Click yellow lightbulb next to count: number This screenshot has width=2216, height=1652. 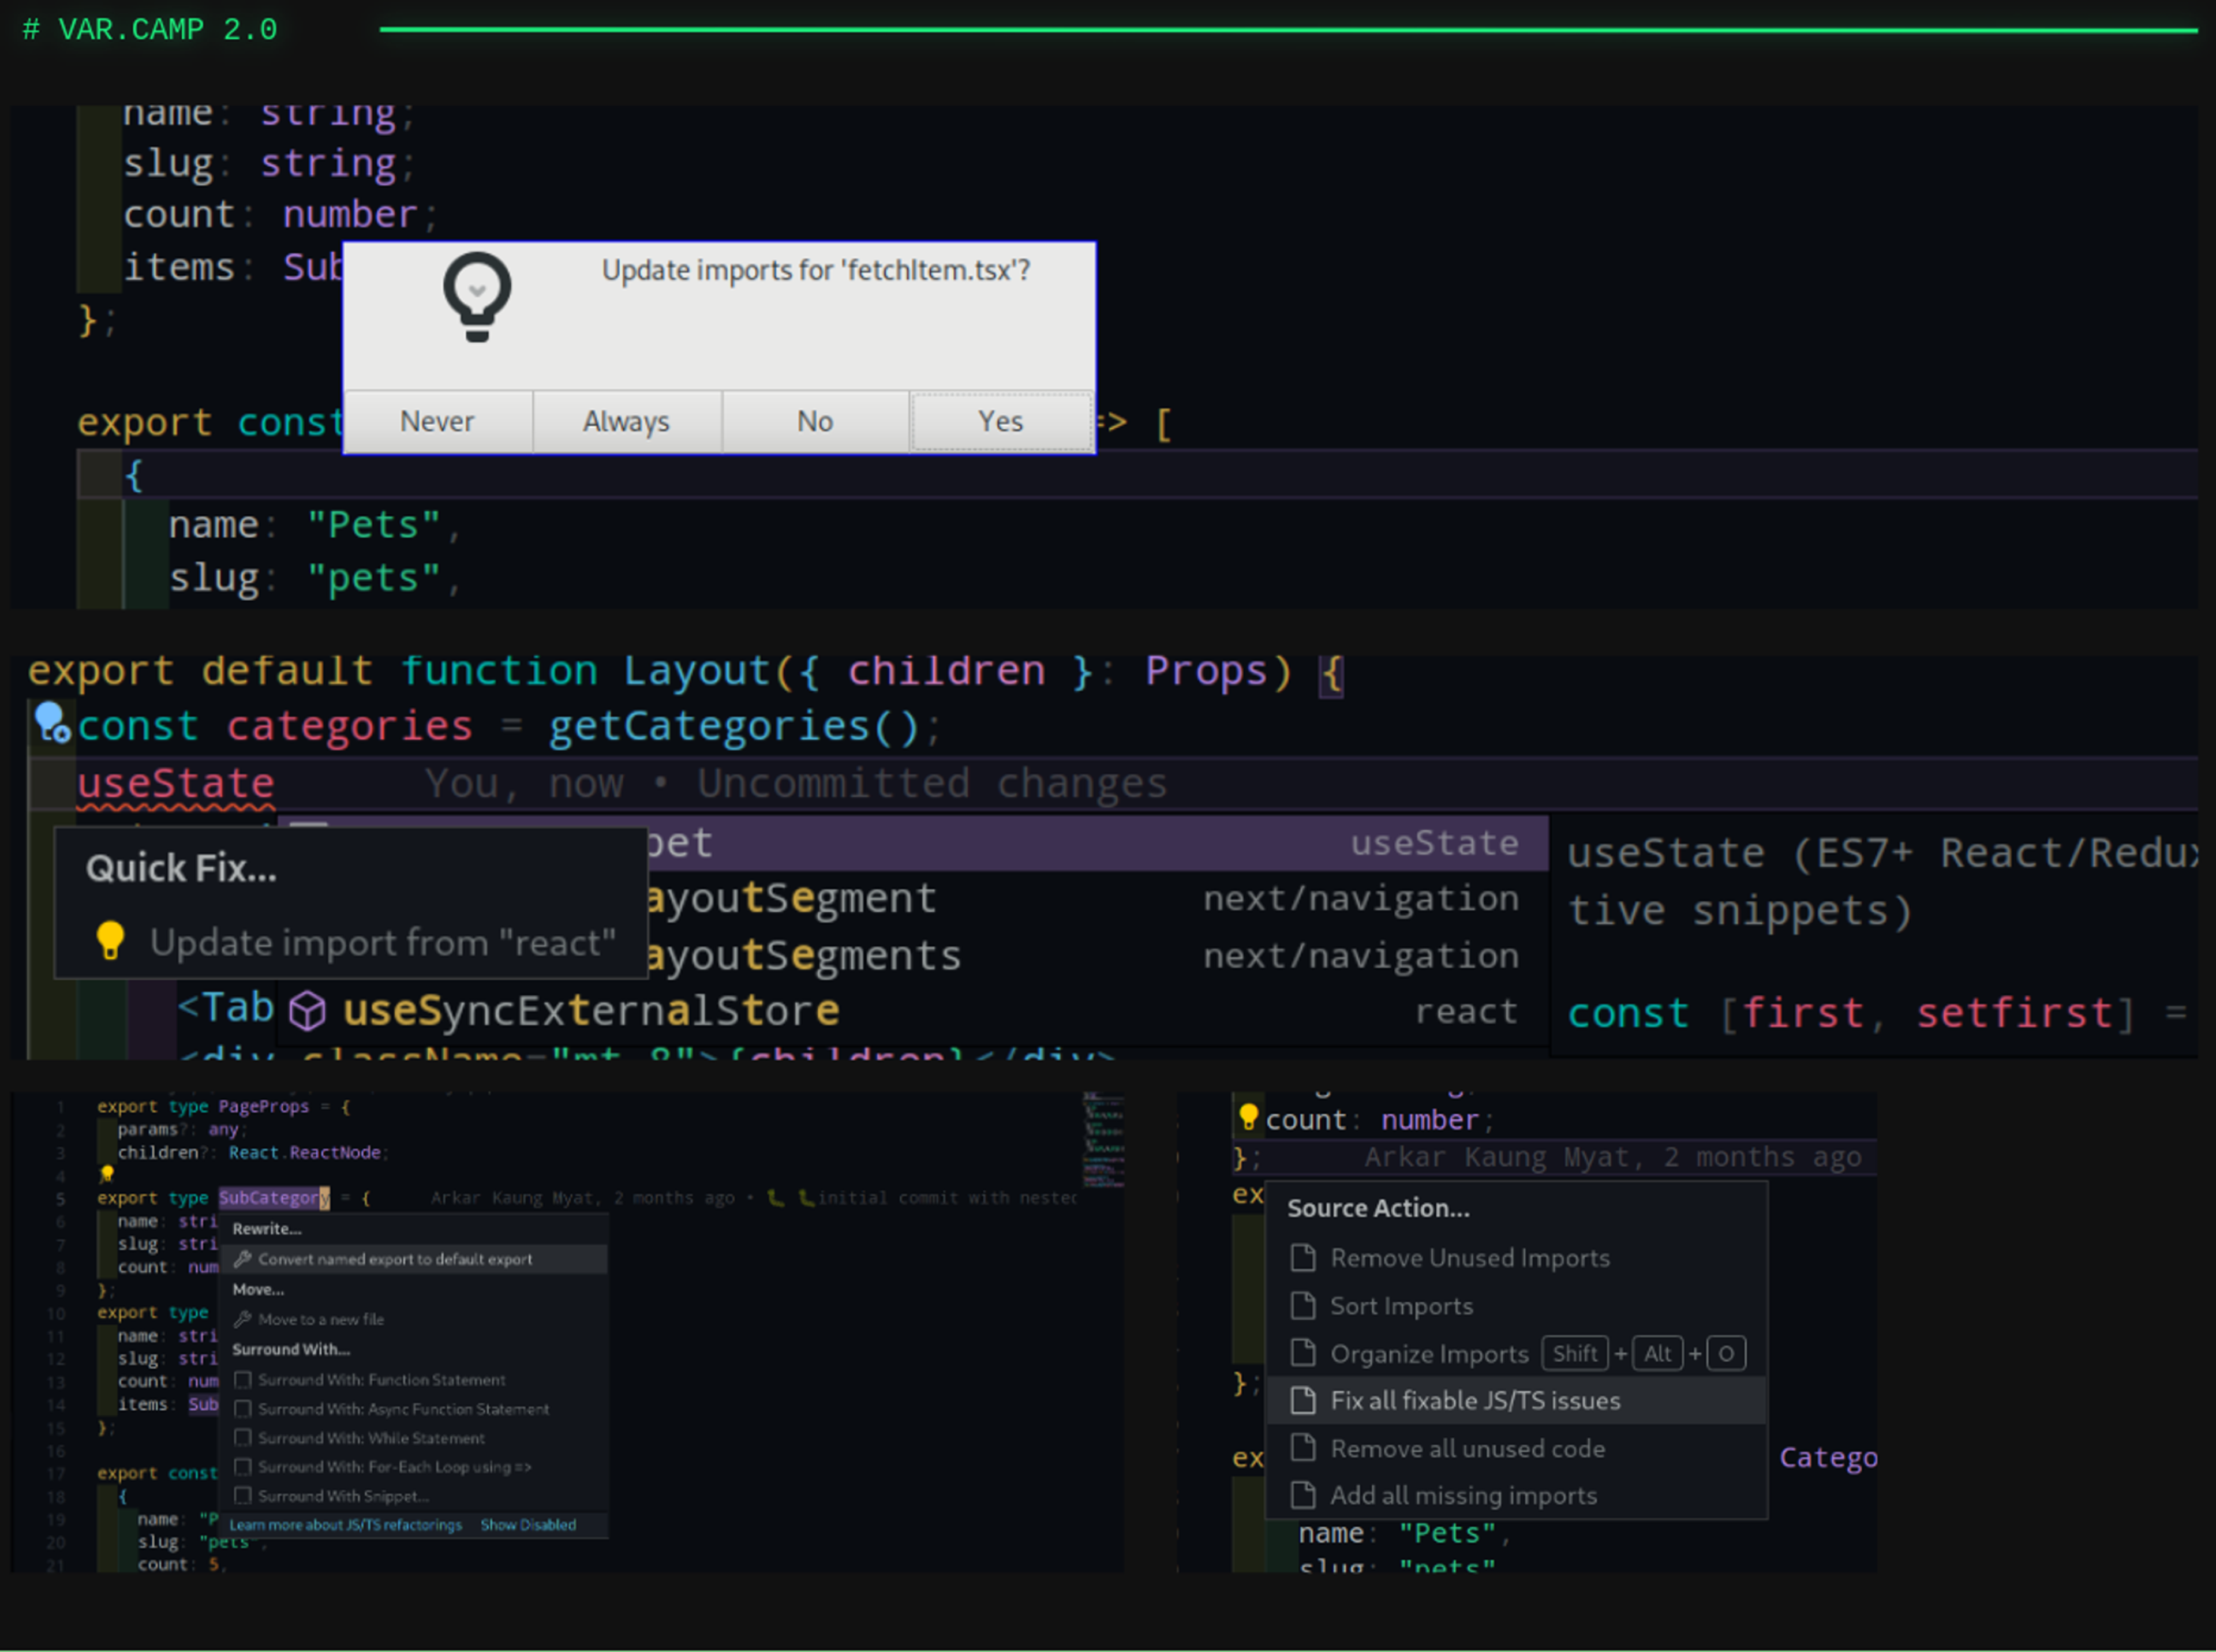[x=1248, y=1117]
